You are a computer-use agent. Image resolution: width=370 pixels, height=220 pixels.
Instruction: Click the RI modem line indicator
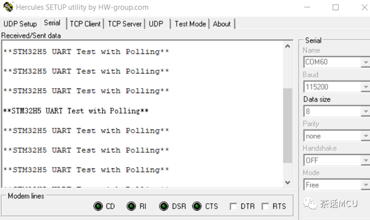click(131, 206)
